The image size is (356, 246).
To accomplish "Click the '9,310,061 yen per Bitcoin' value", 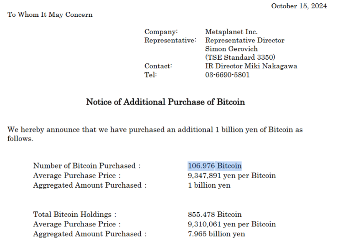I will tap(232, 224).
